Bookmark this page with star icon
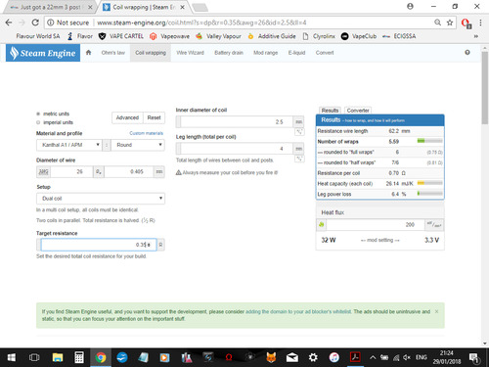 (x=450, y=23)
